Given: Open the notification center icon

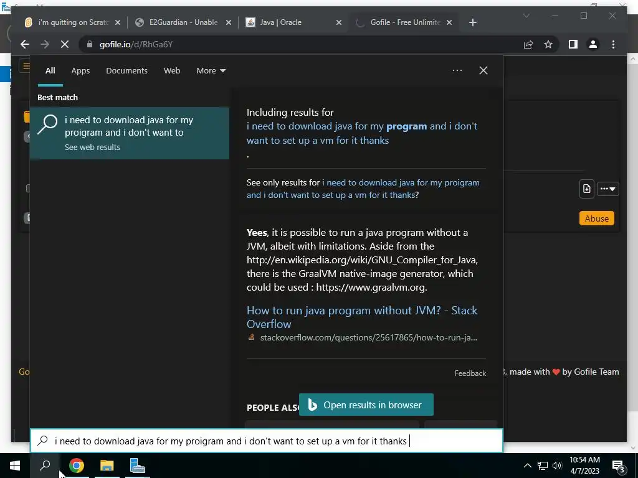Looking at the screenshot, I should click(619, 466).
